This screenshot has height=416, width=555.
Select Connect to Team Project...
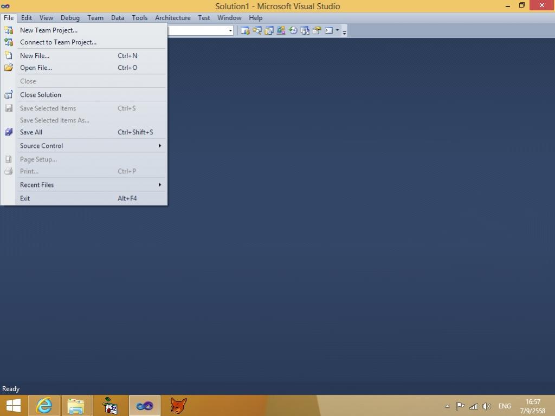pos(84,42)
